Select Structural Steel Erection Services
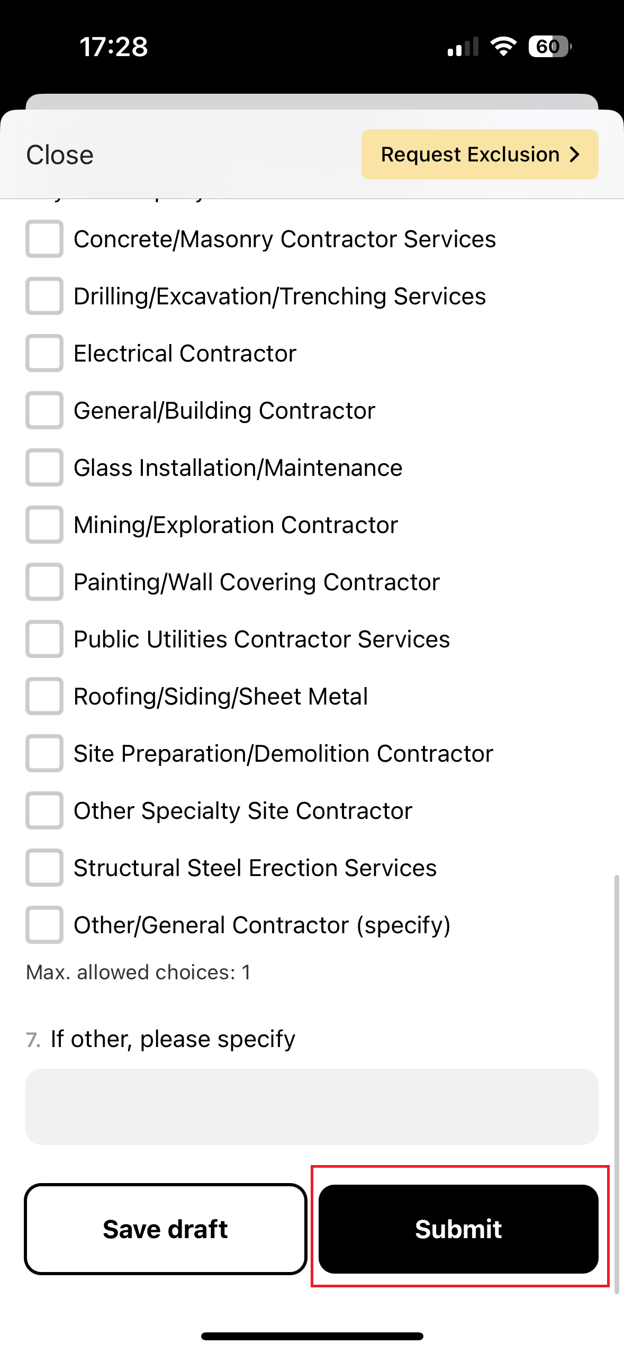Screen dimensions: 624x1353 (44, 868)
